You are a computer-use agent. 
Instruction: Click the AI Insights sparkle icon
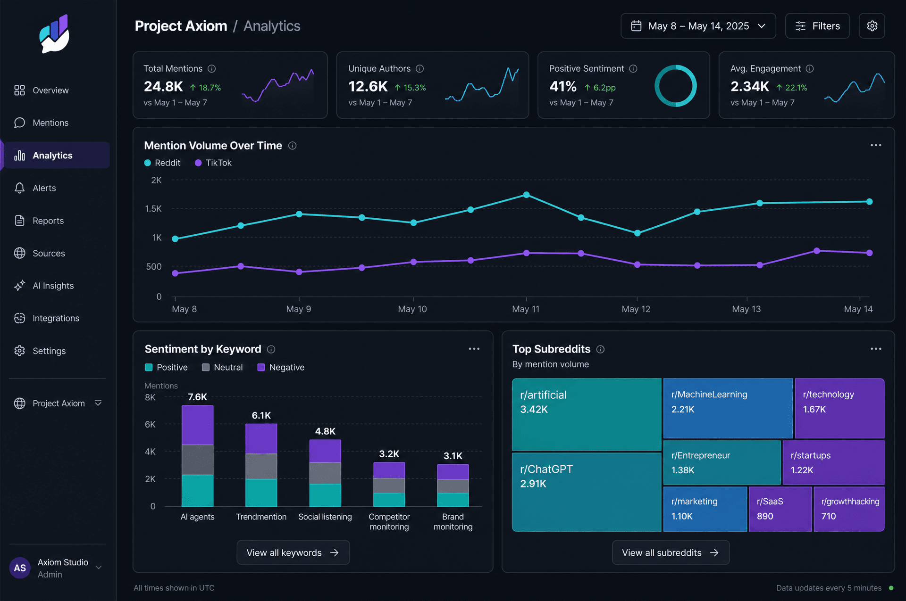tap(19, 285)
